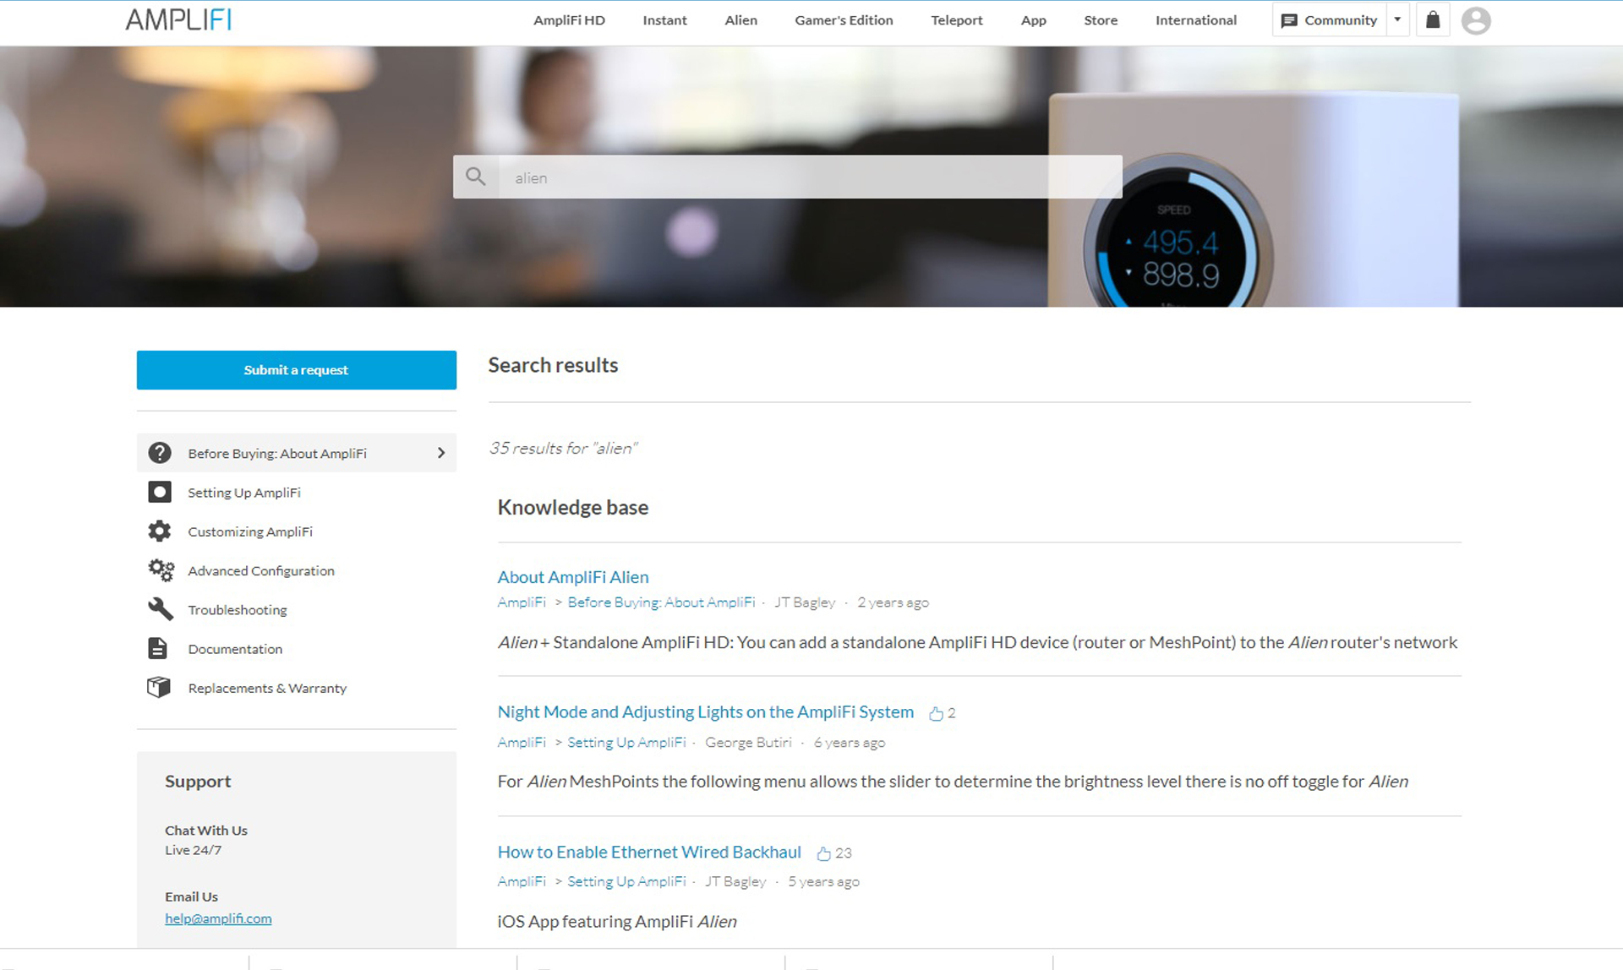Click the double gears Advanced Configuration icon
The image size is (1623, 970).
pos(161,570)
